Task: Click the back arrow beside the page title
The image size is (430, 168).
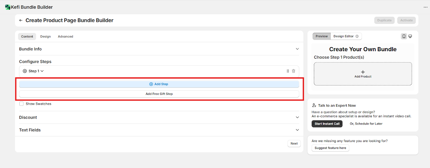Action: tap(21, 20)
